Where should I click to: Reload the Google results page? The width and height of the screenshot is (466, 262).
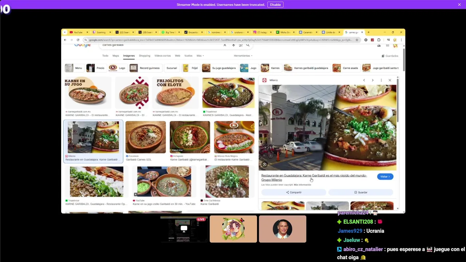78,40
